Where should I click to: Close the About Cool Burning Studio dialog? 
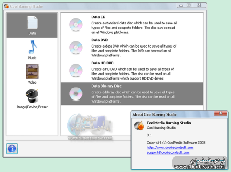(221, 113)
